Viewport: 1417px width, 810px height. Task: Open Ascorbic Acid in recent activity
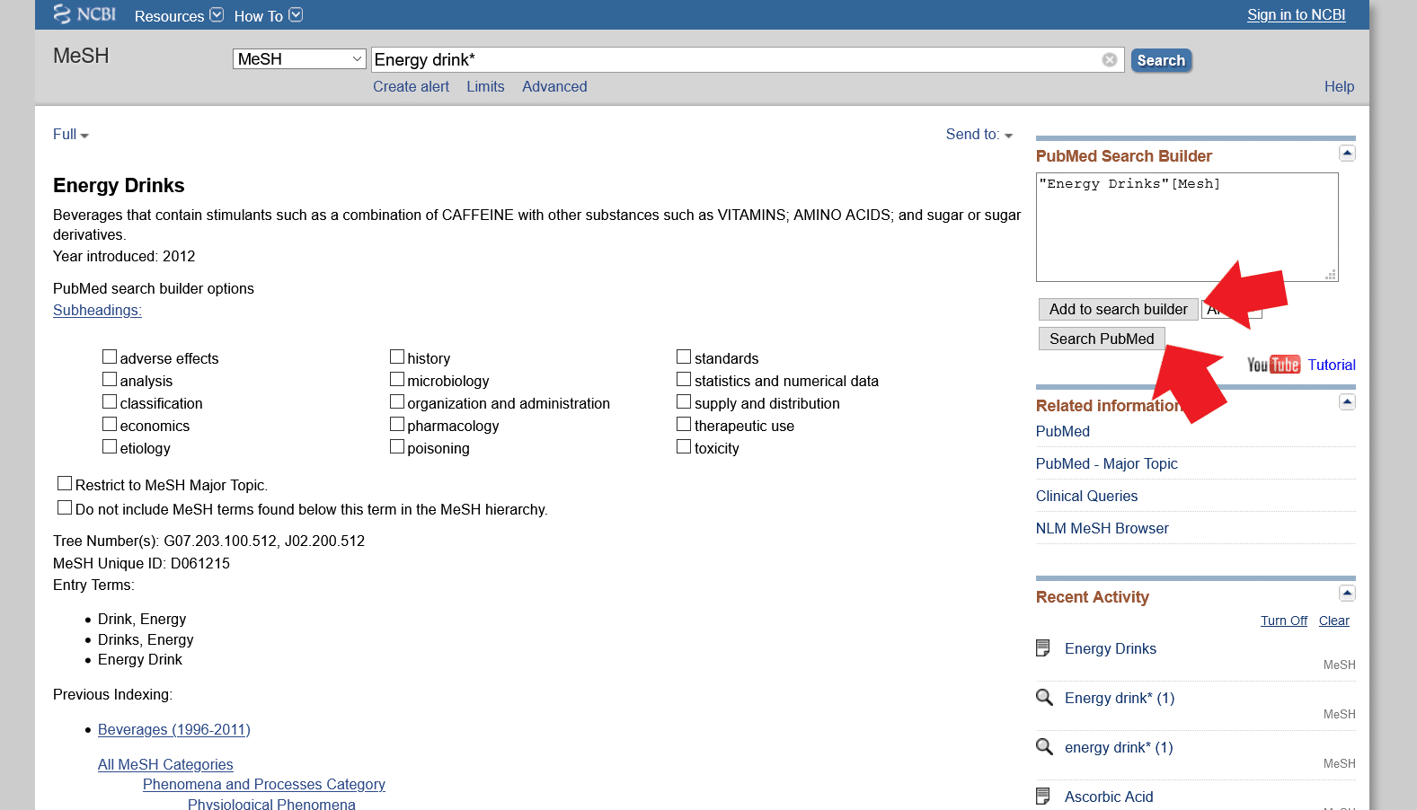(1109, 797)
